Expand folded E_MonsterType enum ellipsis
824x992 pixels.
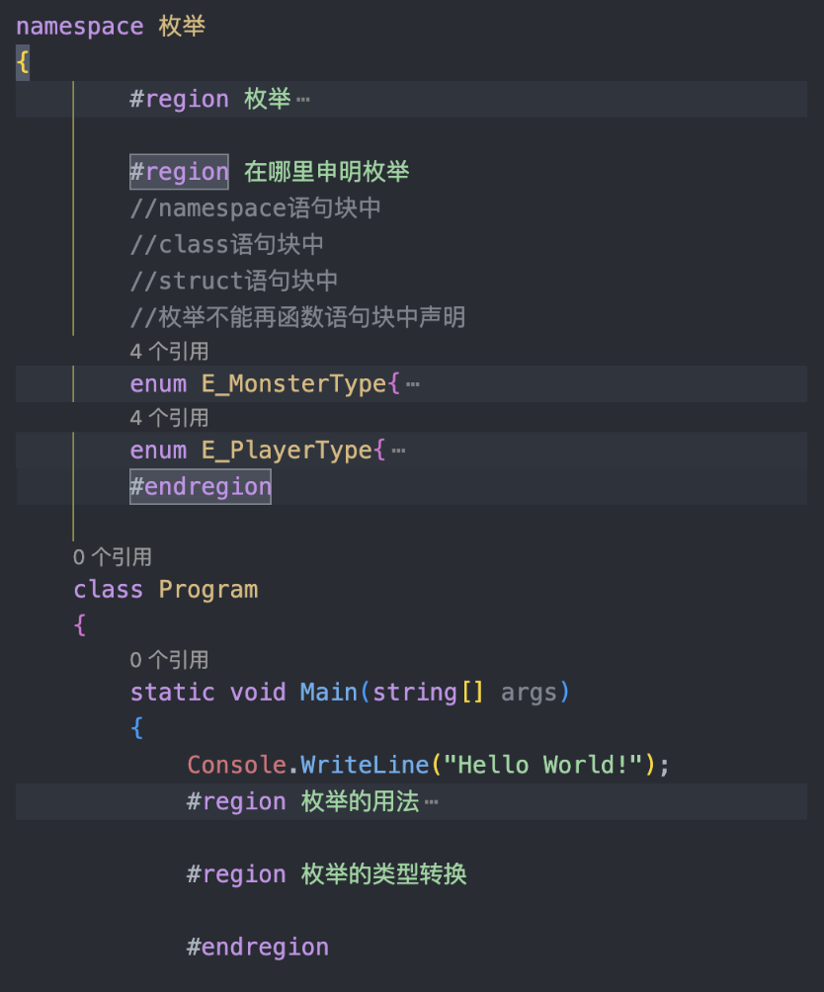click(x=413, y=384)
